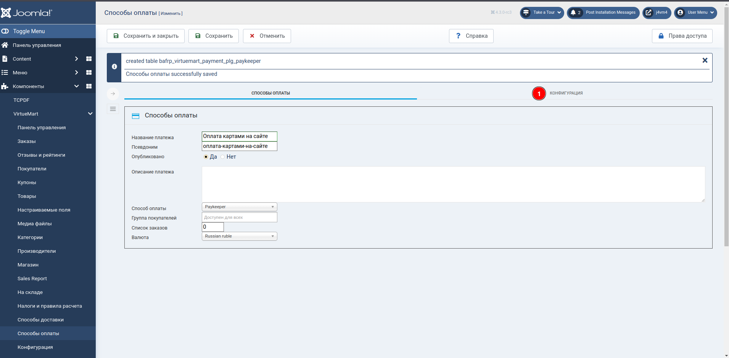729x358 pixels.
Task: Click the Отменить button
Action: coord(267,36)
